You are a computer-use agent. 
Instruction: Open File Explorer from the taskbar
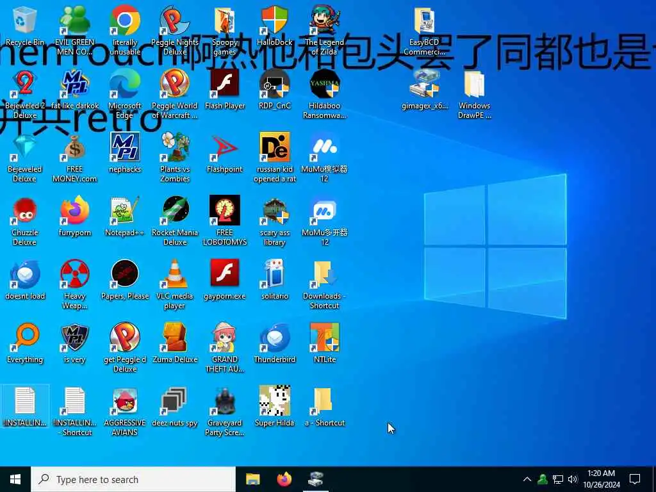(252, 479)
